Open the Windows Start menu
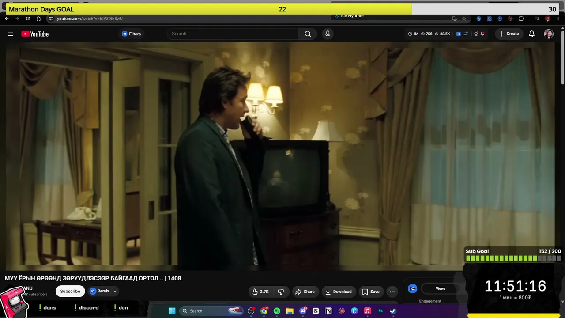565x318 pixels. [172, 311]
